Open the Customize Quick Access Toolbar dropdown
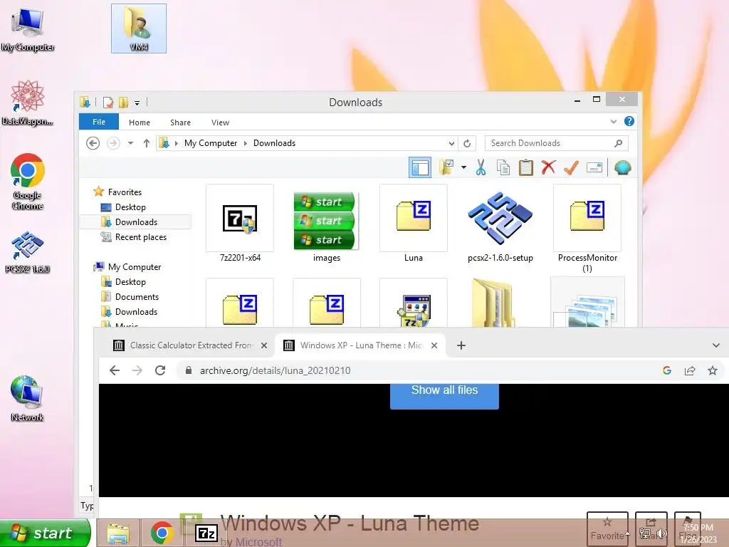The image size is (729, 547). [137, 103]
